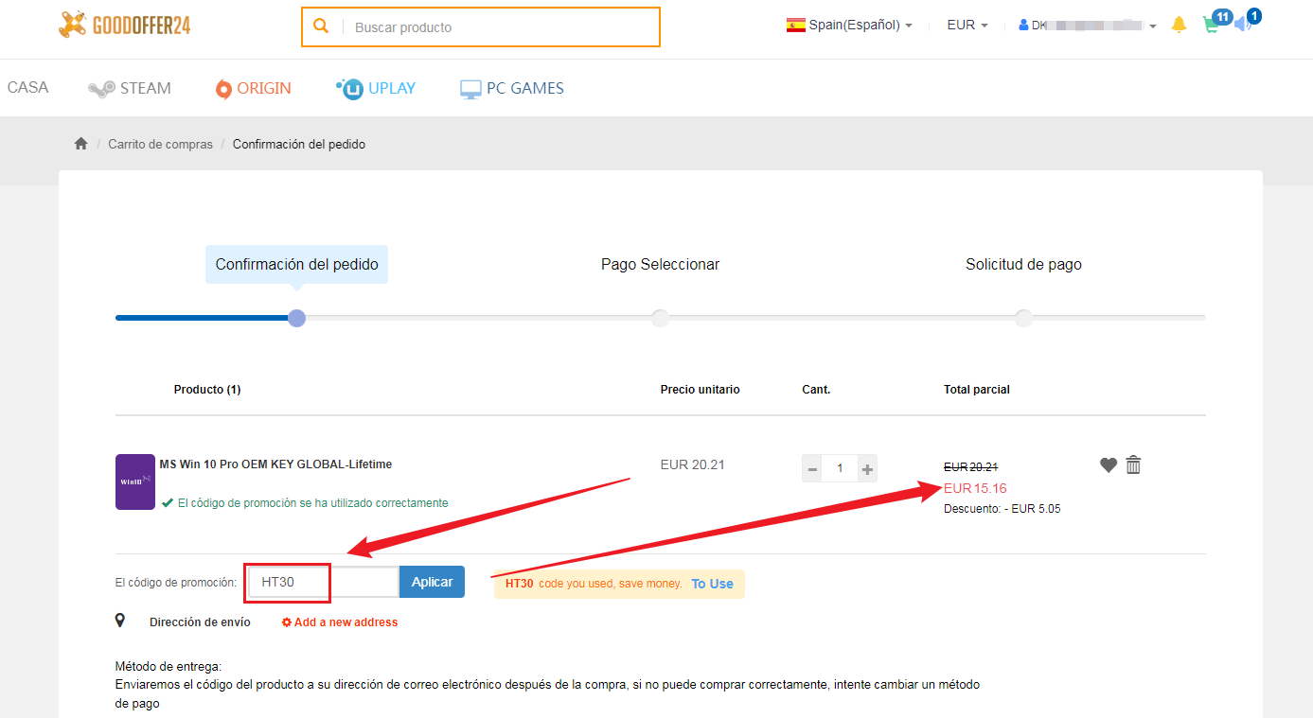Remove item with trash icon
Screen dimensions: 1313x718
tap(1133, 464)
